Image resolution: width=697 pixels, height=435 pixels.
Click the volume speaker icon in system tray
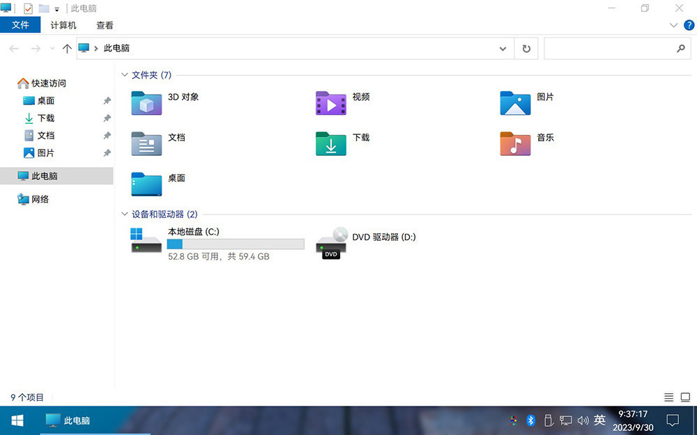[x=583, y=420]
